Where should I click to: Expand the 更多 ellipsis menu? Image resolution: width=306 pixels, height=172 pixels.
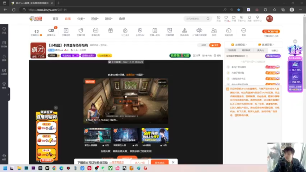pyautogui.click(x=244, y=31)
